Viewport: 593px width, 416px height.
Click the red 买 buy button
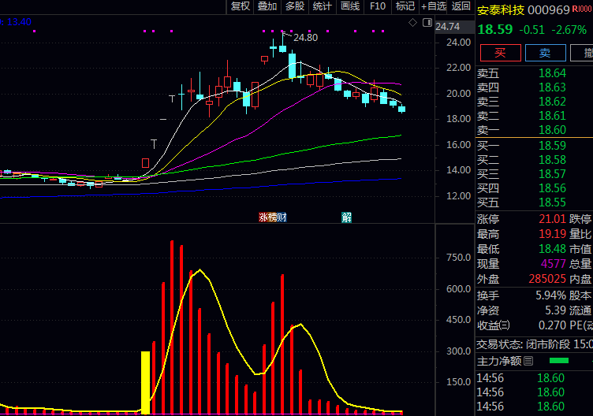(499, 53)
